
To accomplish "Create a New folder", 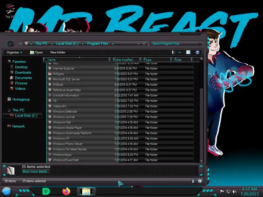I will pos(58,52).
